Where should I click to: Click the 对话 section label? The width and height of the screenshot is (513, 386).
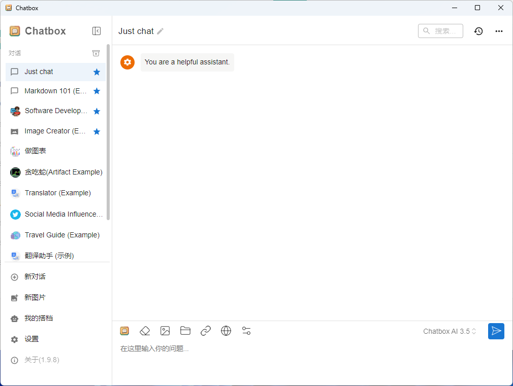(x=14, y=53)
